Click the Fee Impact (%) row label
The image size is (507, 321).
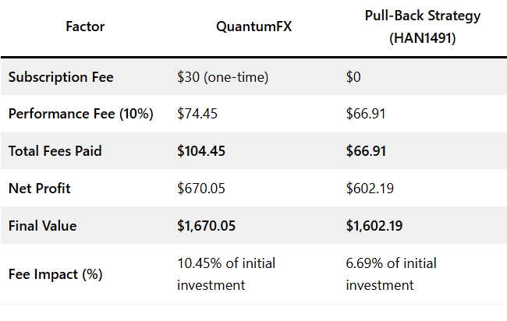(x=55, y=273)
